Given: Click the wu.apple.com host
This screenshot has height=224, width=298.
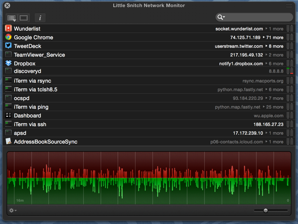Looking at the screenshot, I should (268, 115).
